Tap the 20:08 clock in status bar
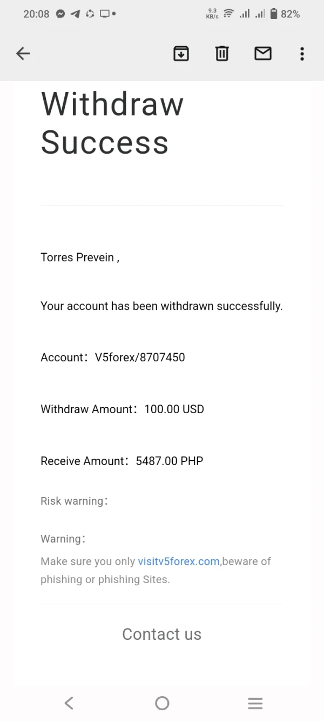 point(36,14)
